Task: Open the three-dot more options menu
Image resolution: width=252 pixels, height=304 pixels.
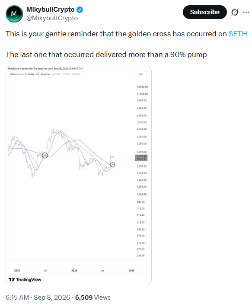Action: [246, 12]
